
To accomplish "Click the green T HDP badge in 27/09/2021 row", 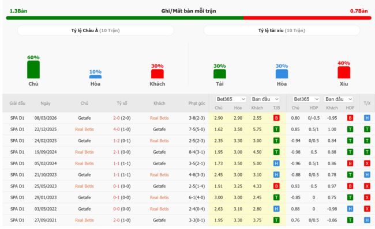I will [350, 220].
